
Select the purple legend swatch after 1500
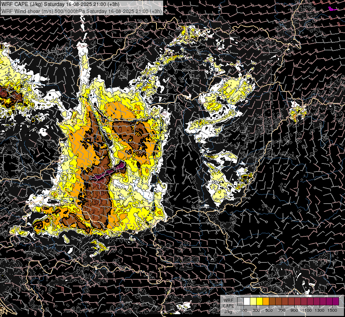(335, 302)
